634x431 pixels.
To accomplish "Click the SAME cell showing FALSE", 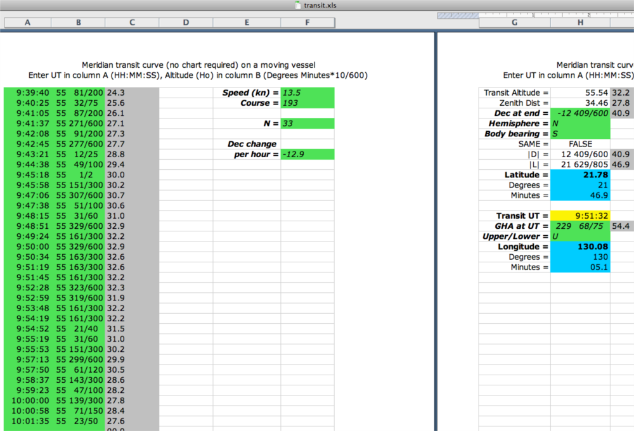I will 580,144.
